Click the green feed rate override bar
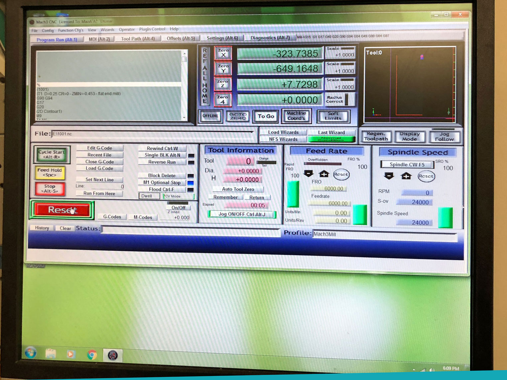Image resolution: width=507 pixels, height=380 pixels. point(293,194)
